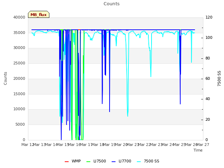Click the 60 right axis value
Image resolution: width=224 pixels, height=168 pixels.
208,79
